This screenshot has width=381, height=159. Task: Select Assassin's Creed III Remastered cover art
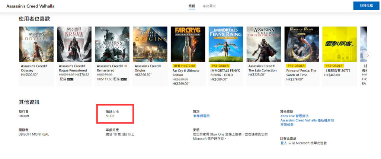tap(112, 44)
